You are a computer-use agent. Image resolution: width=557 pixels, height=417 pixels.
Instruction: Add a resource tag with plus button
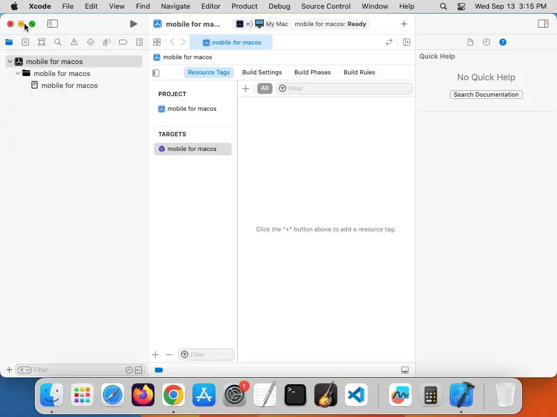246,89
